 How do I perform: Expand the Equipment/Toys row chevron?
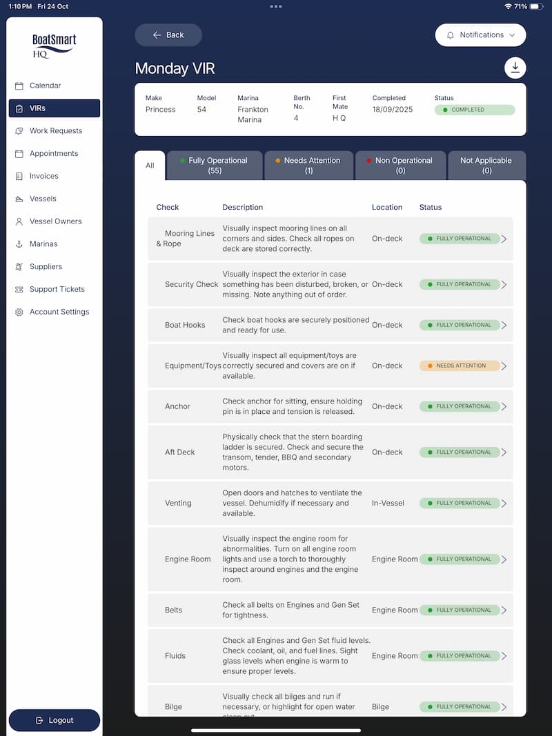point(504,366)
